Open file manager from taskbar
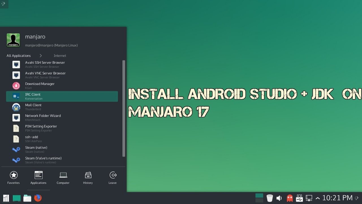This screenshot has height=204, width=362. 27,198
